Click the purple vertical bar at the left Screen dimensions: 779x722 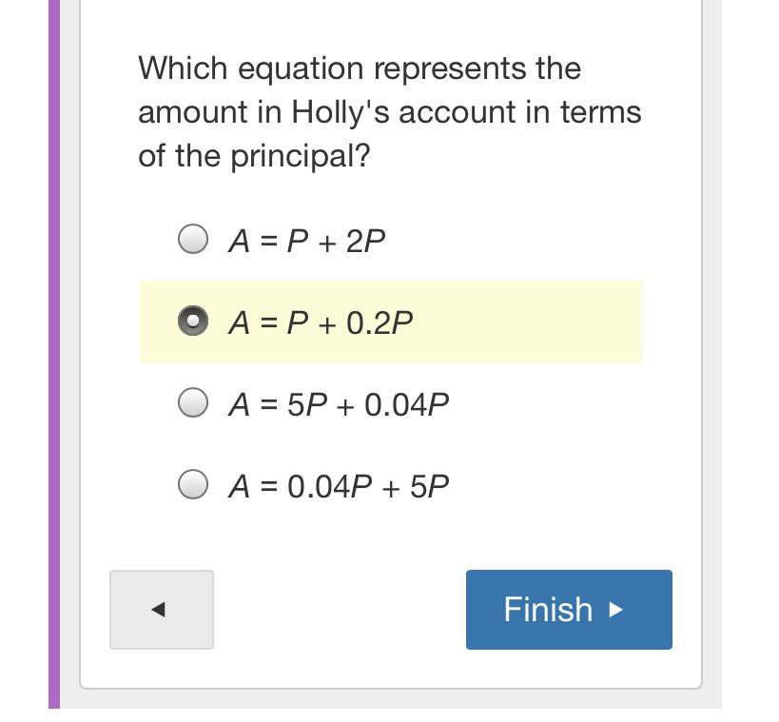54,352
